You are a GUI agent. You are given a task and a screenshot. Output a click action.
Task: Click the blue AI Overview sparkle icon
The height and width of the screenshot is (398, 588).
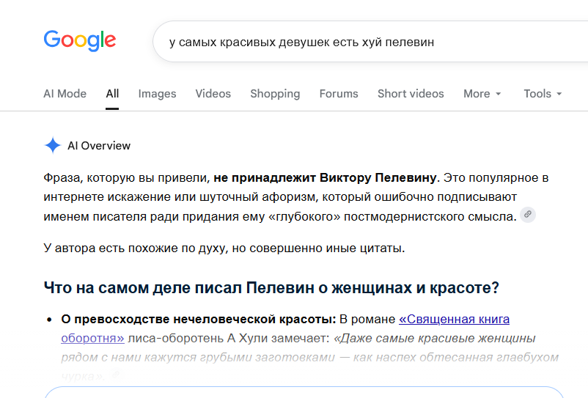tap(53, 145)
